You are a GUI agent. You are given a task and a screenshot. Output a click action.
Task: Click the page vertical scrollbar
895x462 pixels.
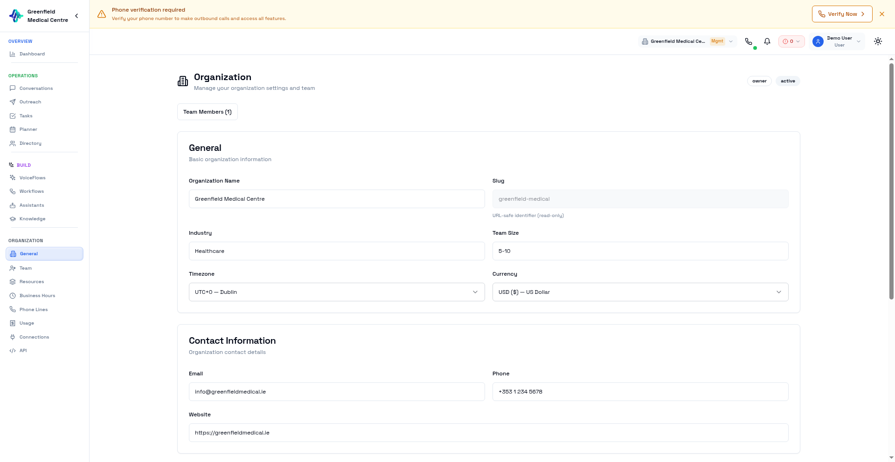[x=891, y=181]
